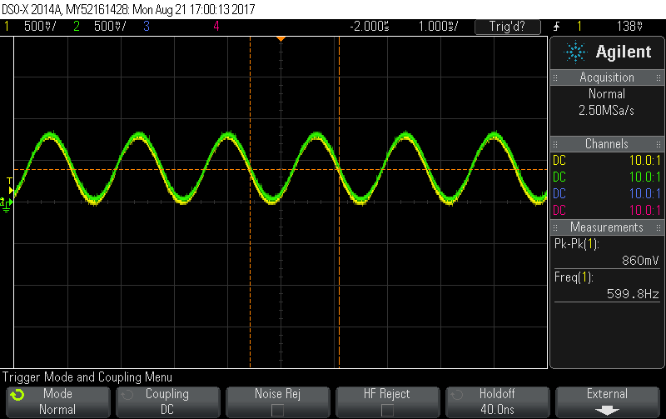This screenshot has height=419, width=666.
Task: Click the orange trigger time reference triangle
Action: click(281, 39)
